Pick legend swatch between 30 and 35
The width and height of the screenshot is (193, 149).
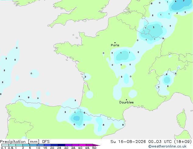tap(68, 145)
